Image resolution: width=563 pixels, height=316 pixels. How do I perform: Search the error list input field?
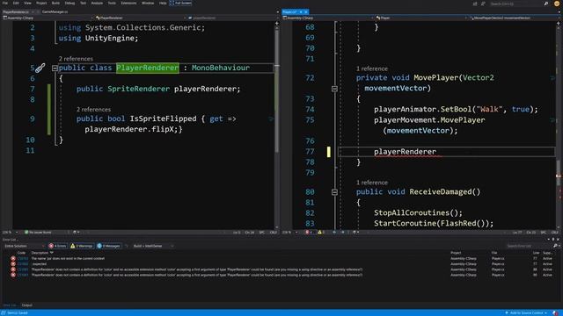point(530,246)
